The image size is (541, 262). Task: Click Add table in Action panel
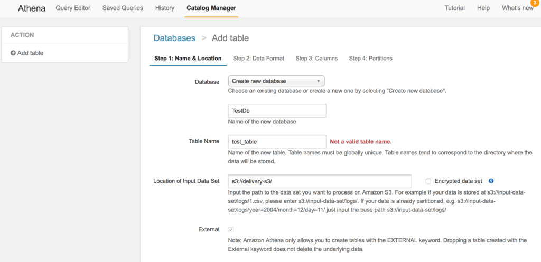(x=30, y=53)
